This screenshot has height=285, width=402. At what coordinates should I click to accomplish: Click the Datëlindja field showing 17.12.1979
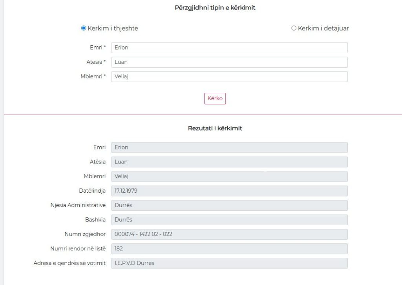[x=229, y=191]
